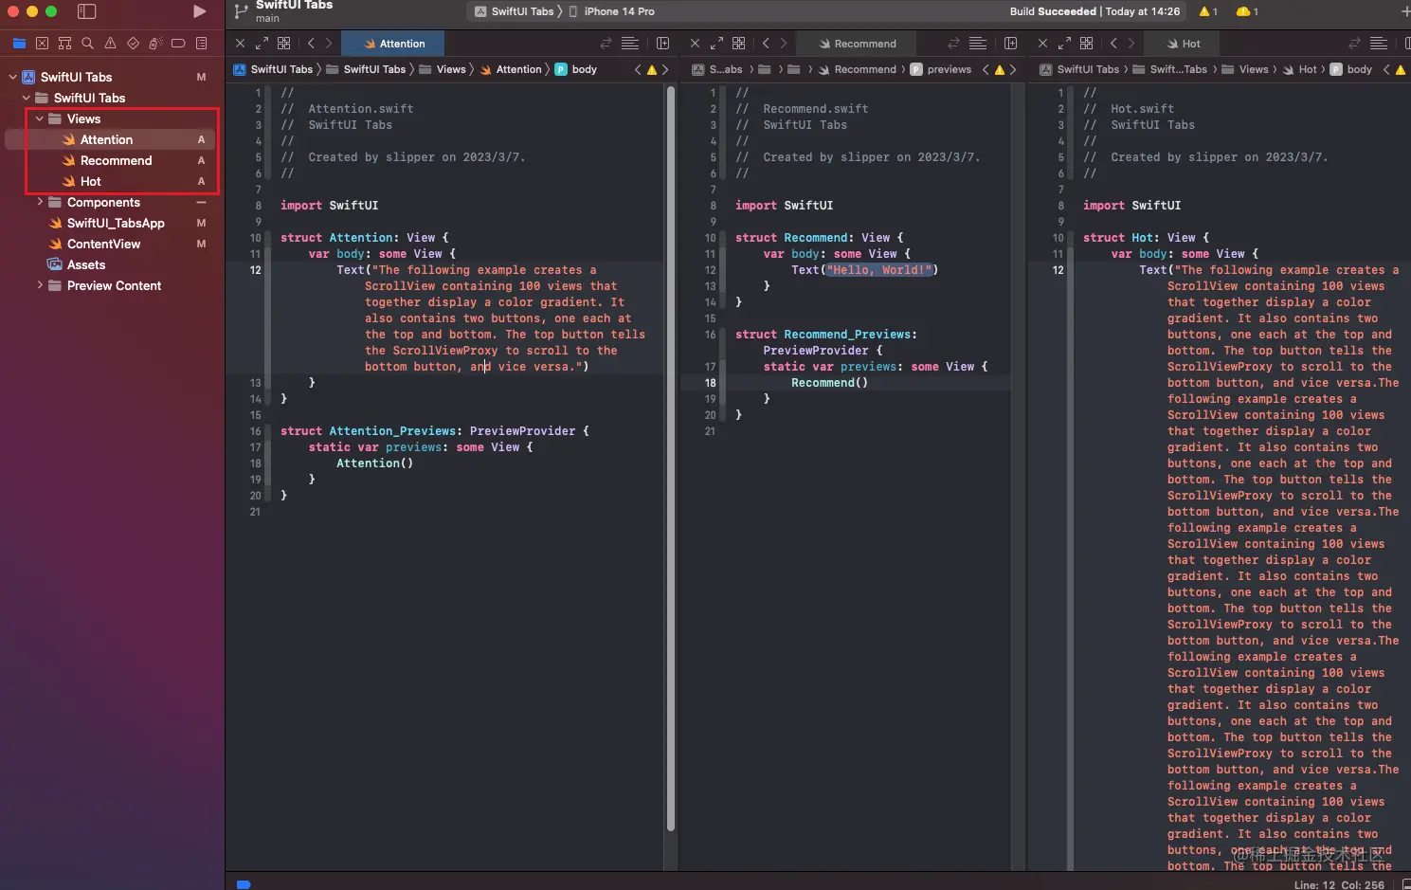Jump to issue warning in Attention jump bar
The image size is (1411, 890).
tap(651, 69)
